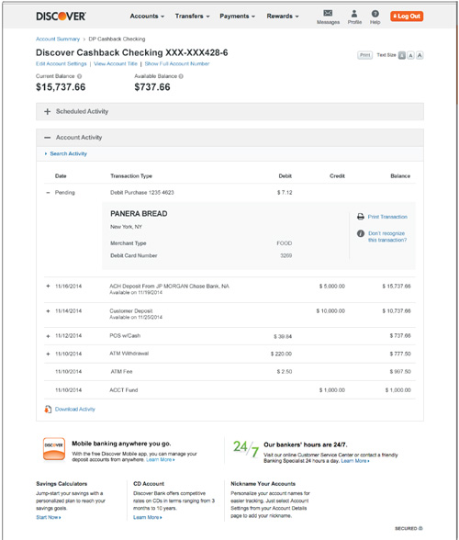Click the Discover mobile app icon
Viewport: 459px width, 540px height.
[x=54, y=449]
